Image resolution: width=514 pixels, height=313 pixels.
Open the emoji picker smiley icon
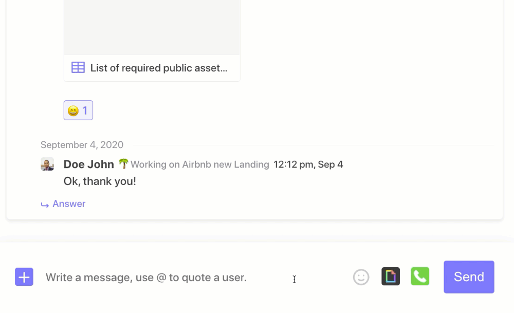(361, 277)
